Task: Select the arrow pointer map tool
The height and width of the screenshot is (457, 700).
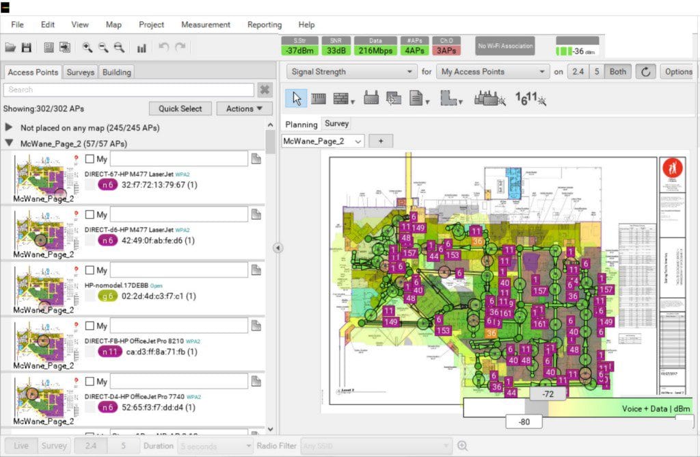Action: point(297,99)
